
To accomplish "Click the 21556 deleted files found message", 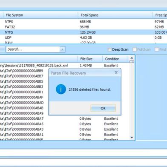I will pos(89,89).
